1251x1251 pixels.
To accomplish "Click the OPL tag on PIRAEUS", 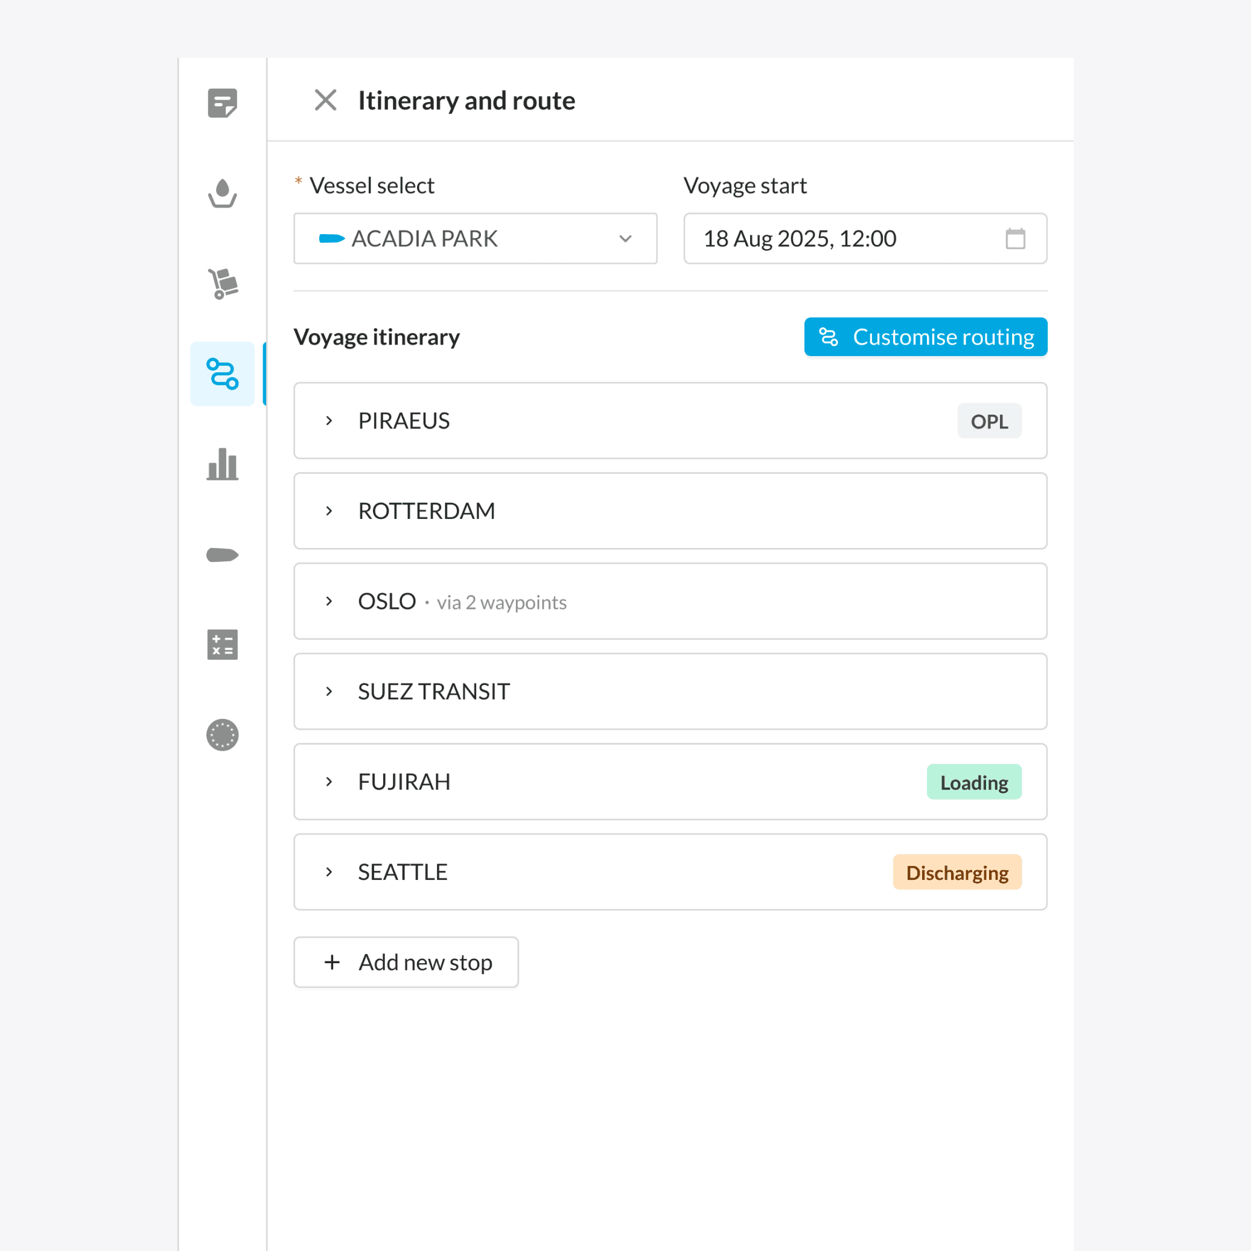I will pos(988,421).
